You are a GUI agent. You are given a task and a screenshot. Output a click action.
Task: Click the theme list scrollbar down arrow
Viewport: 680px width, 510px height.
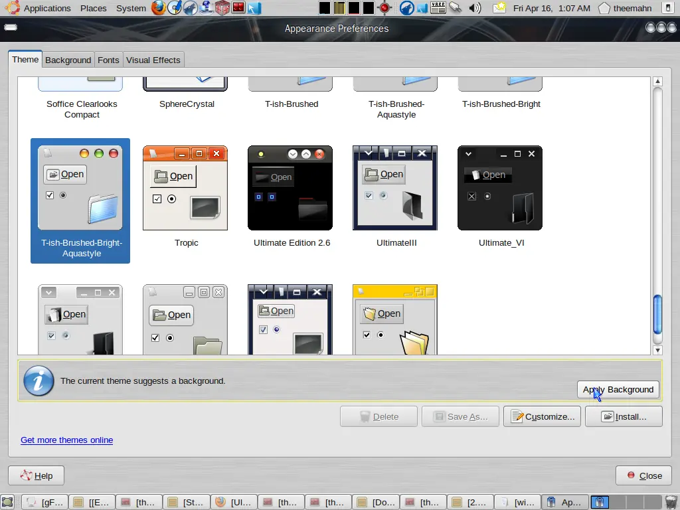[x=657, y=350]
